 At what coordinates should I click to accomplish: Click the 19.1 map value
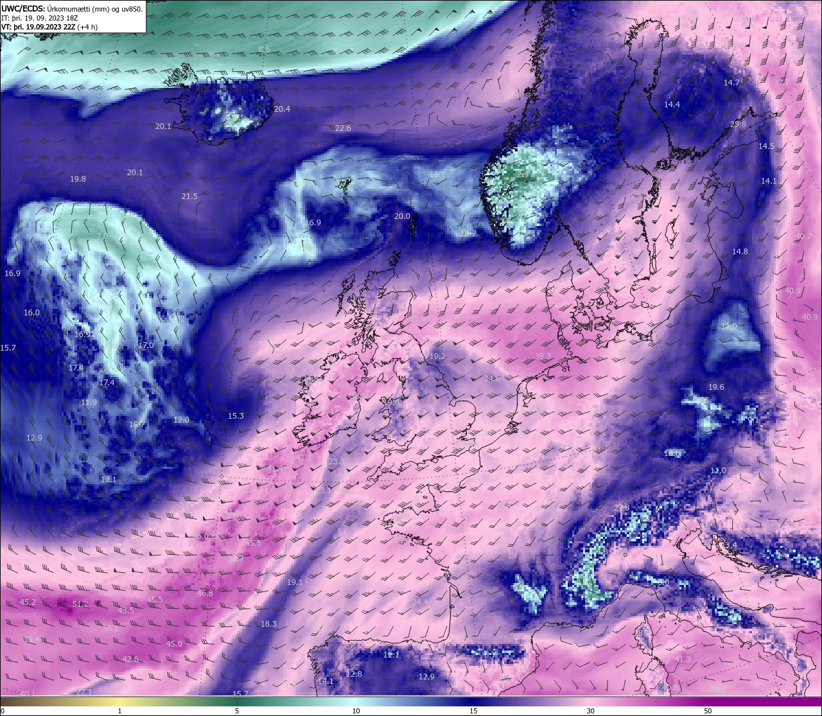click(294, 582)
